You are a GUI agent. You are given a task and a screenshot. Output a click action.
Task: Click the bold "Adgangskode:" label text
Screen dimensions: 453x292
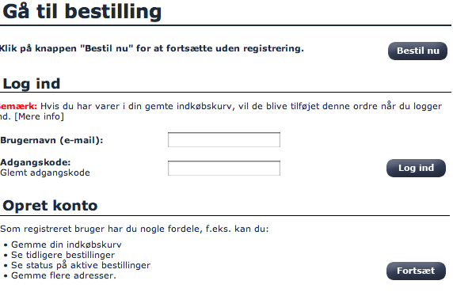click(36, 162)
